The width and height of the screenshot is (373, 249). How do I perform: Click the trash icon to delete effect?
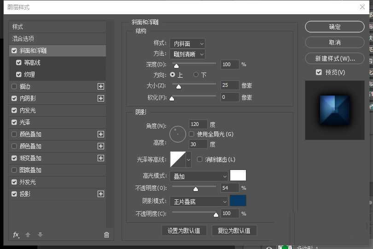106,235
